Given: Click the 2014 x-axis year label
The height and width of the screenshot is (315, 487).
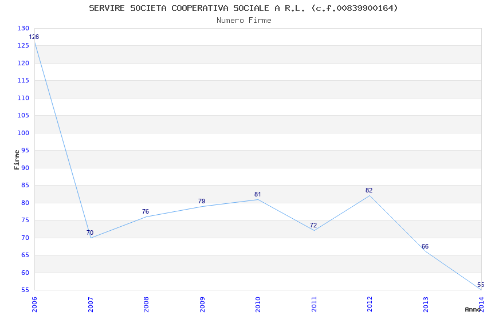Looking at the screenshot, I should (x=481, y=304).
